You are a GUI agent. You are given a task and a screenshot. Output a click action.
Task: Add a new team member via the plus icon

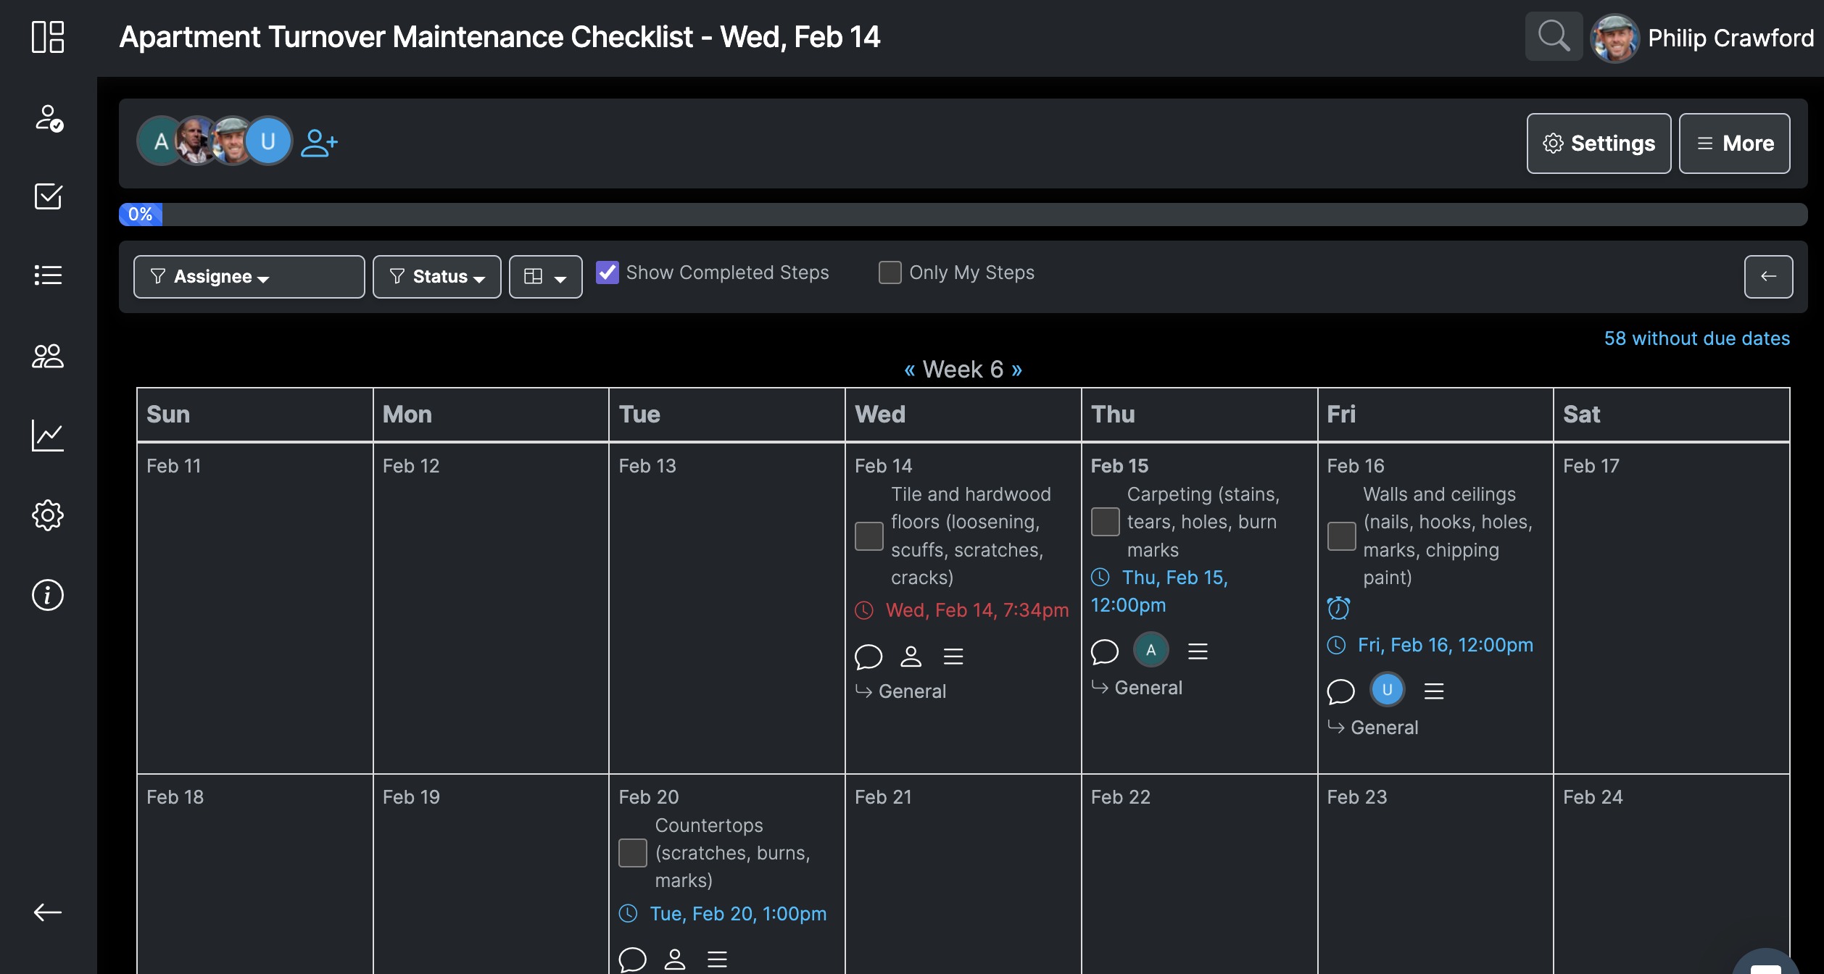[x=320, y=142]
